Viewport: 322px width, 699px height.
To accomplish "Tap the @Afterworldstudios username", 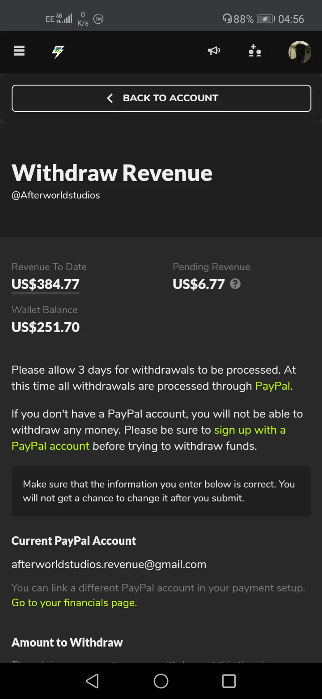I will (55, 195).
